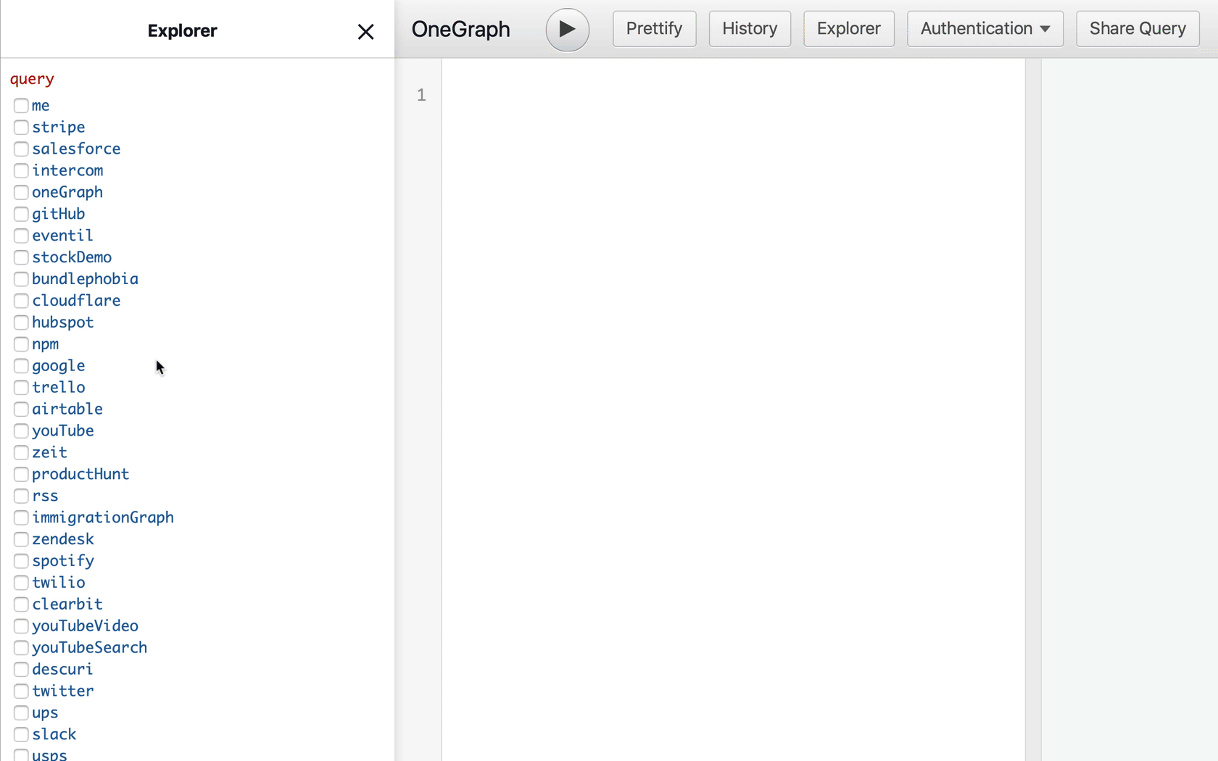This screenshot has width=1218, height=761.
Task: Check the bundlephobia field checkbox
Action: point(21,280)
